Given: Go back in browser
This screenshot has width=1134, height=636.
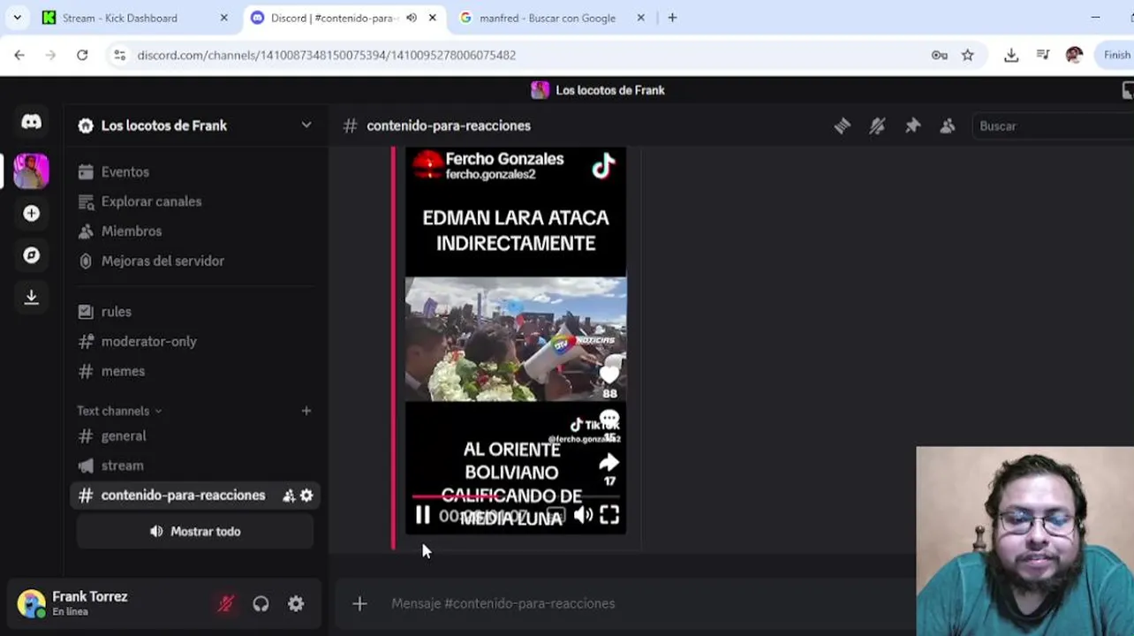Looking at the screenshot, I should tap(19, 55).
